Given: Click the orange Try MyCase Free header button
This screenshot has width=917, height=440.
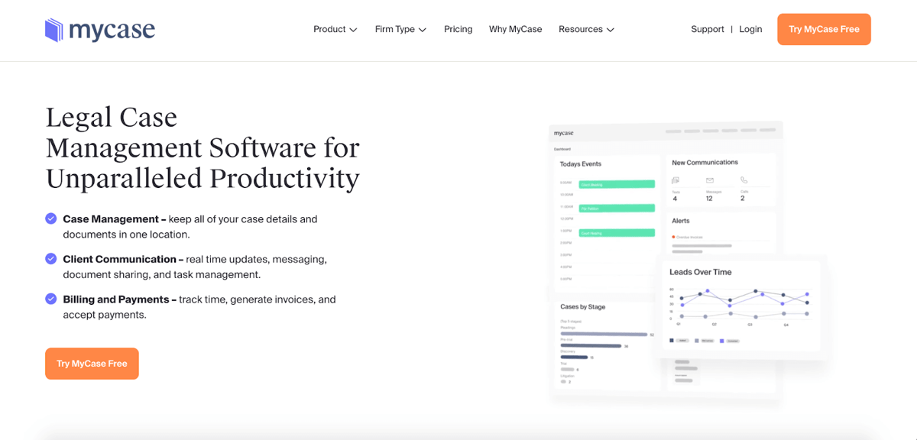Looking at the screenshot, I should (824, 29).
